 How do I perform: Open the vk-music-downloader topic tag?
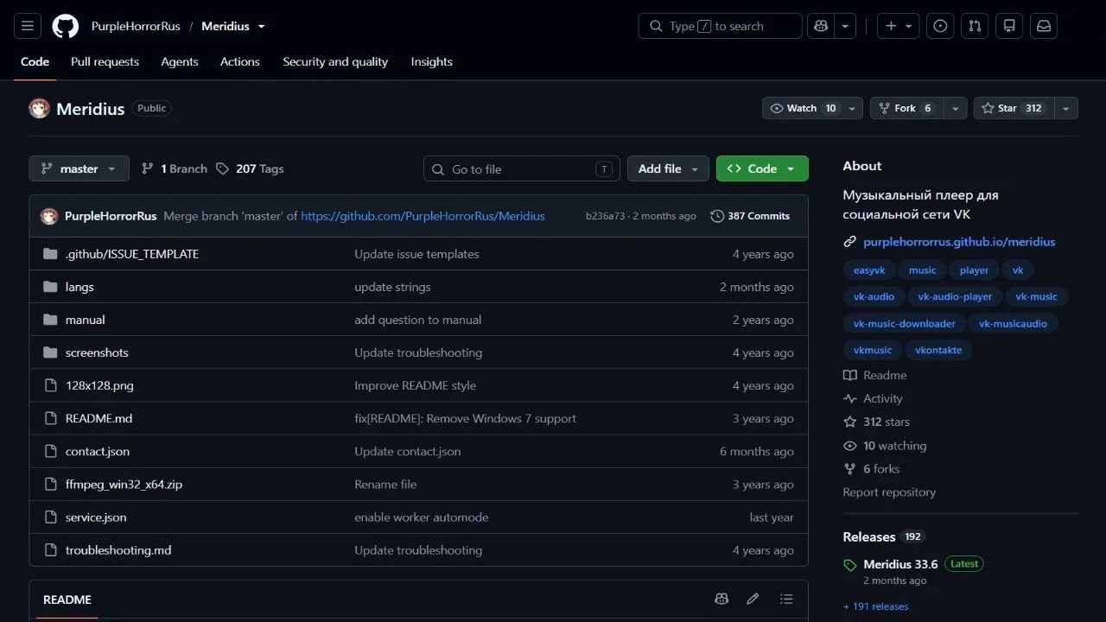(904, 324)
